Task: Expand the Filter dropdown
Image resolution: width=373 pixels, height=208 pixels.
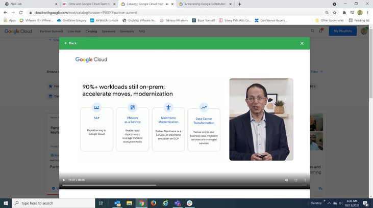Action: [317, 72]
